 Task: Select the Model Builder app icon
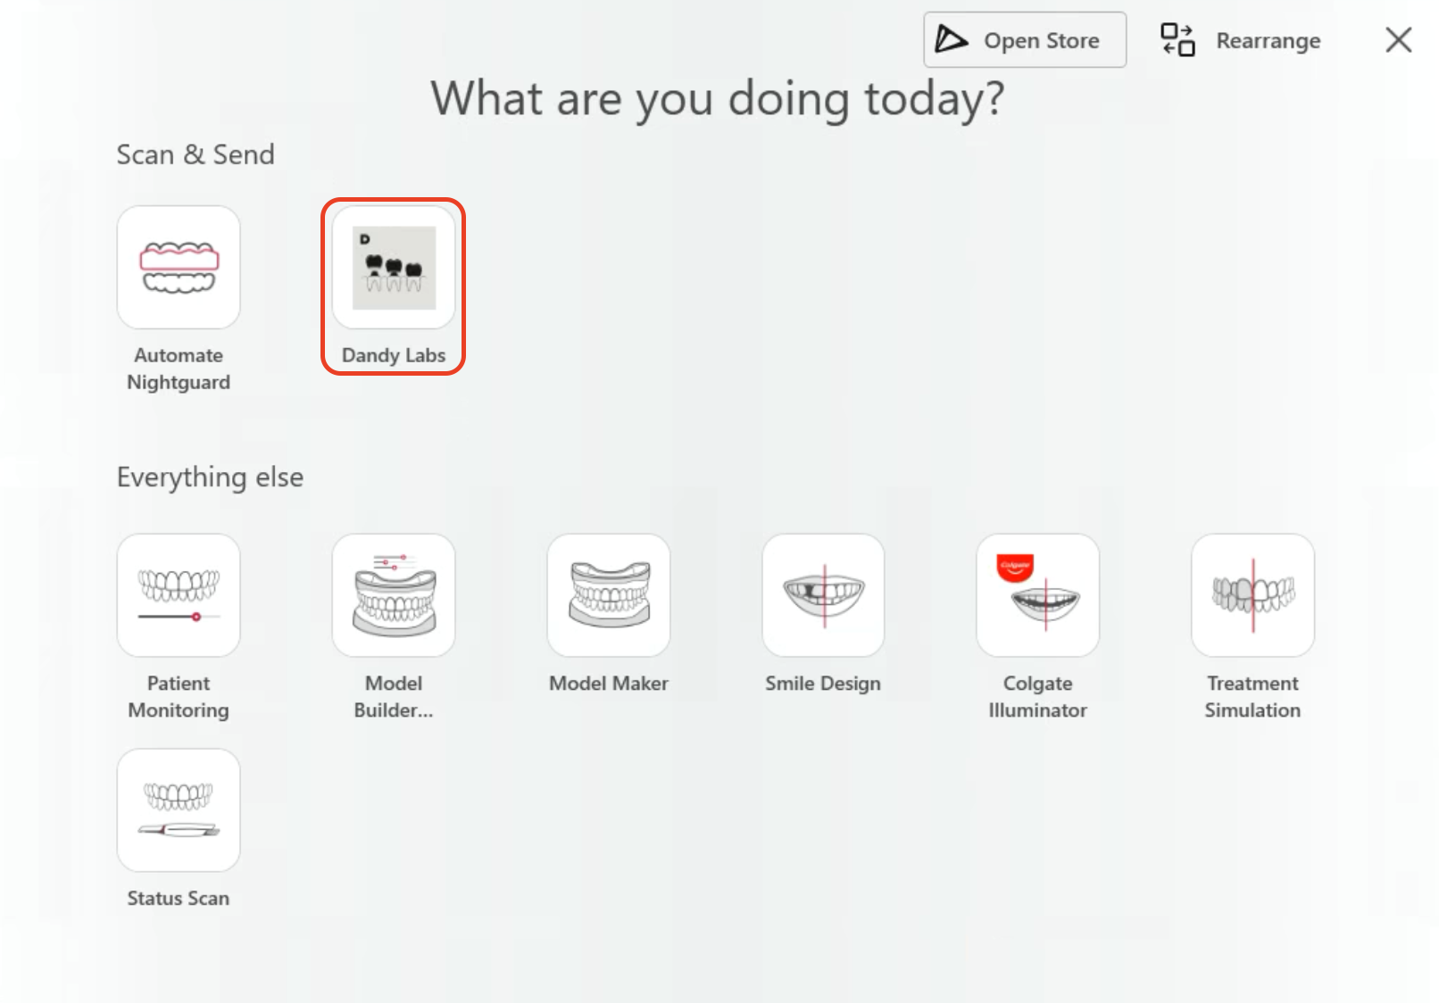coord(394,595)
